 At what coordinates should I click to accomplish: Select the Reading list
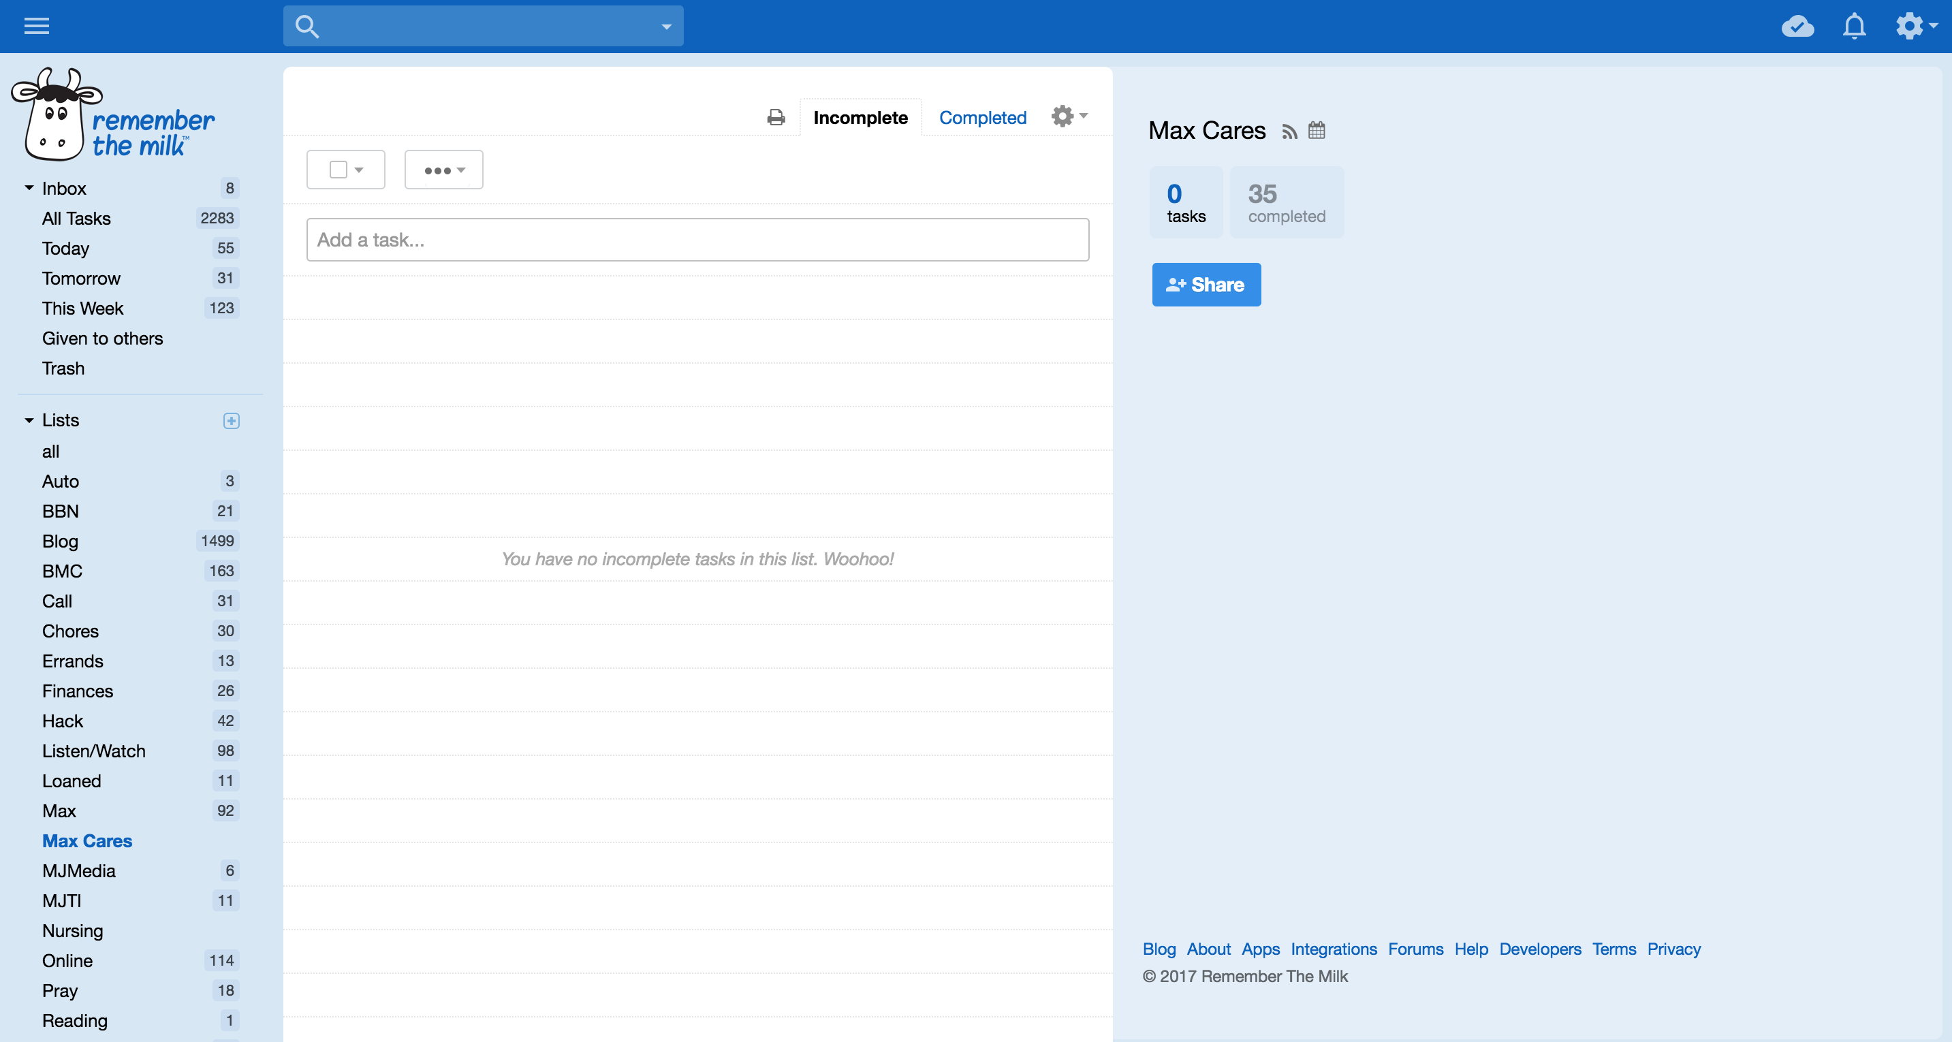click(75, 1021)
